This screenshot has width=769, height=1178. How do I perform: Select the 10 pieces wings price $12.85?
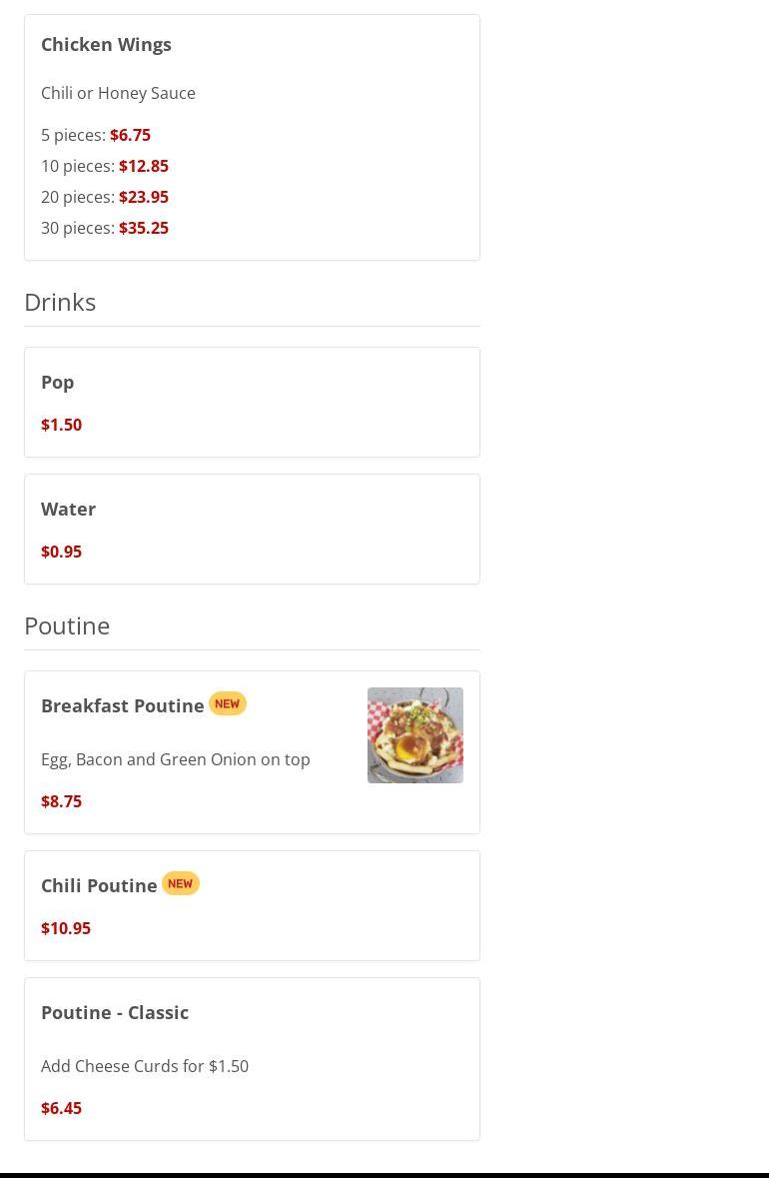coord(143,166)
